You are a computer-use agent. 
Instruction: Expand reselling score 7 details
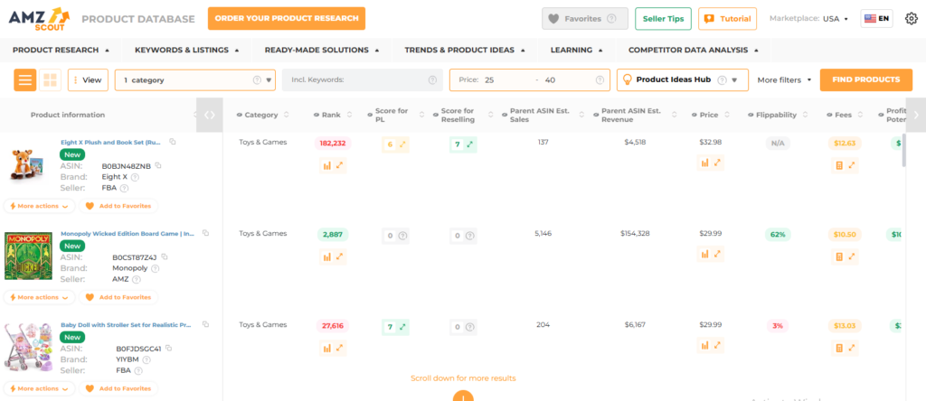tap(469, 145)
